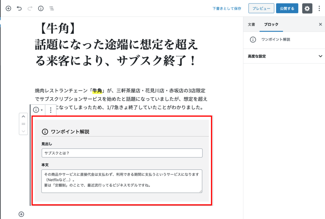Click the 本文 field label
Viewport: 325px width, 219px height.
45,165
